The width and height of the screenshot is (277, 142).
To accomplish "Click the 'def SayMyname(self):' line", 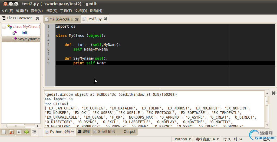I will (86, 58).
